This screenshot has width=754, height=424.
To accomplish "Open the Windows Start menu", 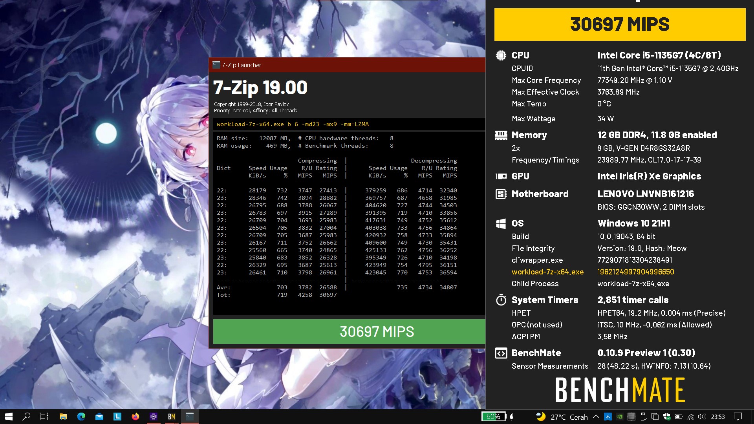I will (9, 417).
